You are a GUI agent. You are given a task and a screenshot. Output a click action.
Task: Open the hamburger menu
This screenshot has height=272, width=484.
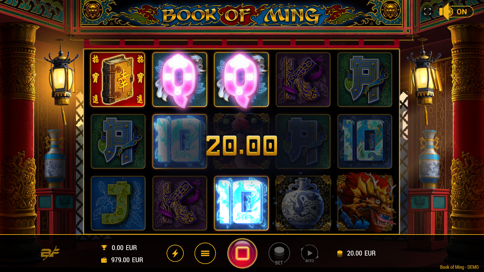click(x=205, y=253)
